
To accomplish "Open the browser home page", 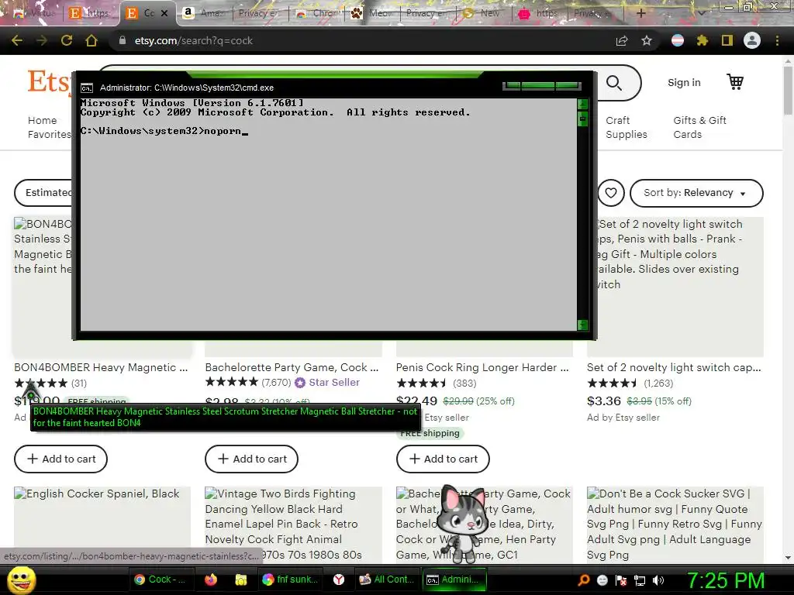I will point(91,40).
